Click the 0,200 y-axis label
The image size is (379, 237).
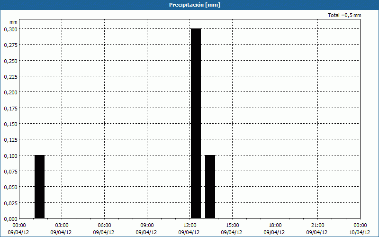[x=10, y=92]
